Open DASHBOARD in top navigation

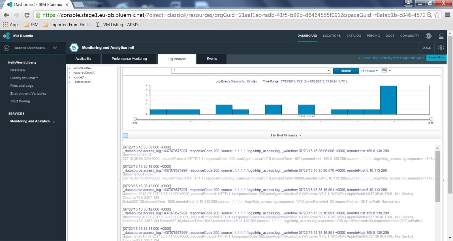click(307, 36)
